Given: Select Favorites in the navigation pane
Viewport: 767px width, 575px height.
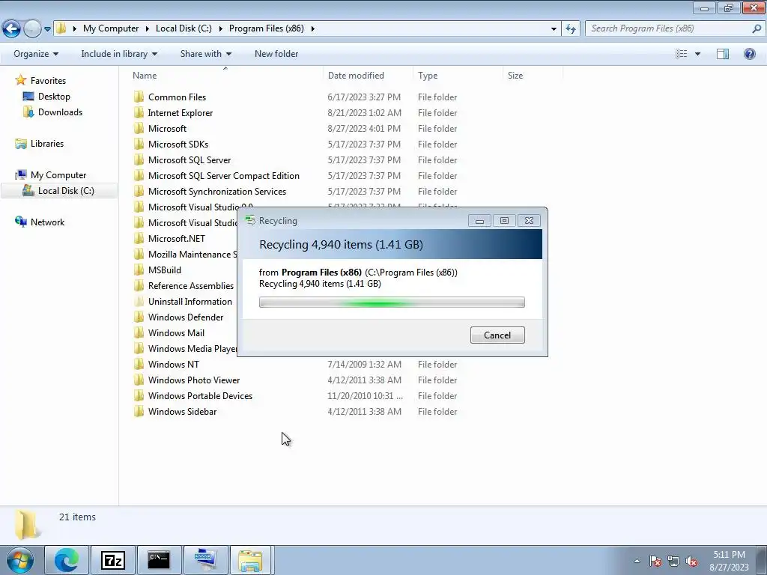Looking at the screenshot, I should pos(48,81).
